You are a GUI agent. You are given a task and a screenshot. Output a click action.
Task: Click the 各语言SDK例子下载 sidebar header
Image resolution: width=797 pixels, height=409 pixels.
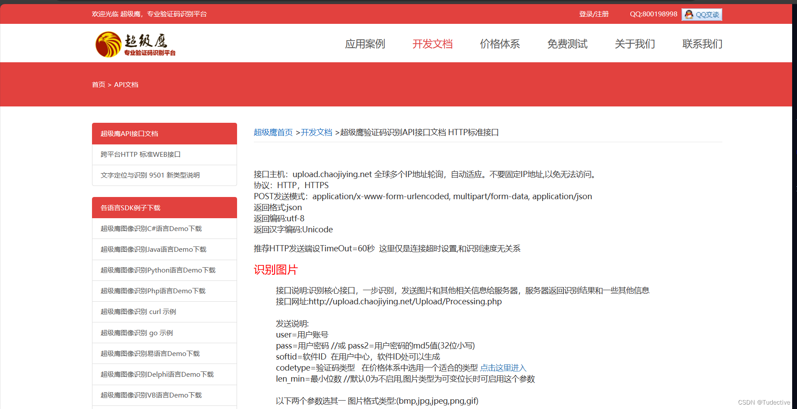tap(165, 208)
